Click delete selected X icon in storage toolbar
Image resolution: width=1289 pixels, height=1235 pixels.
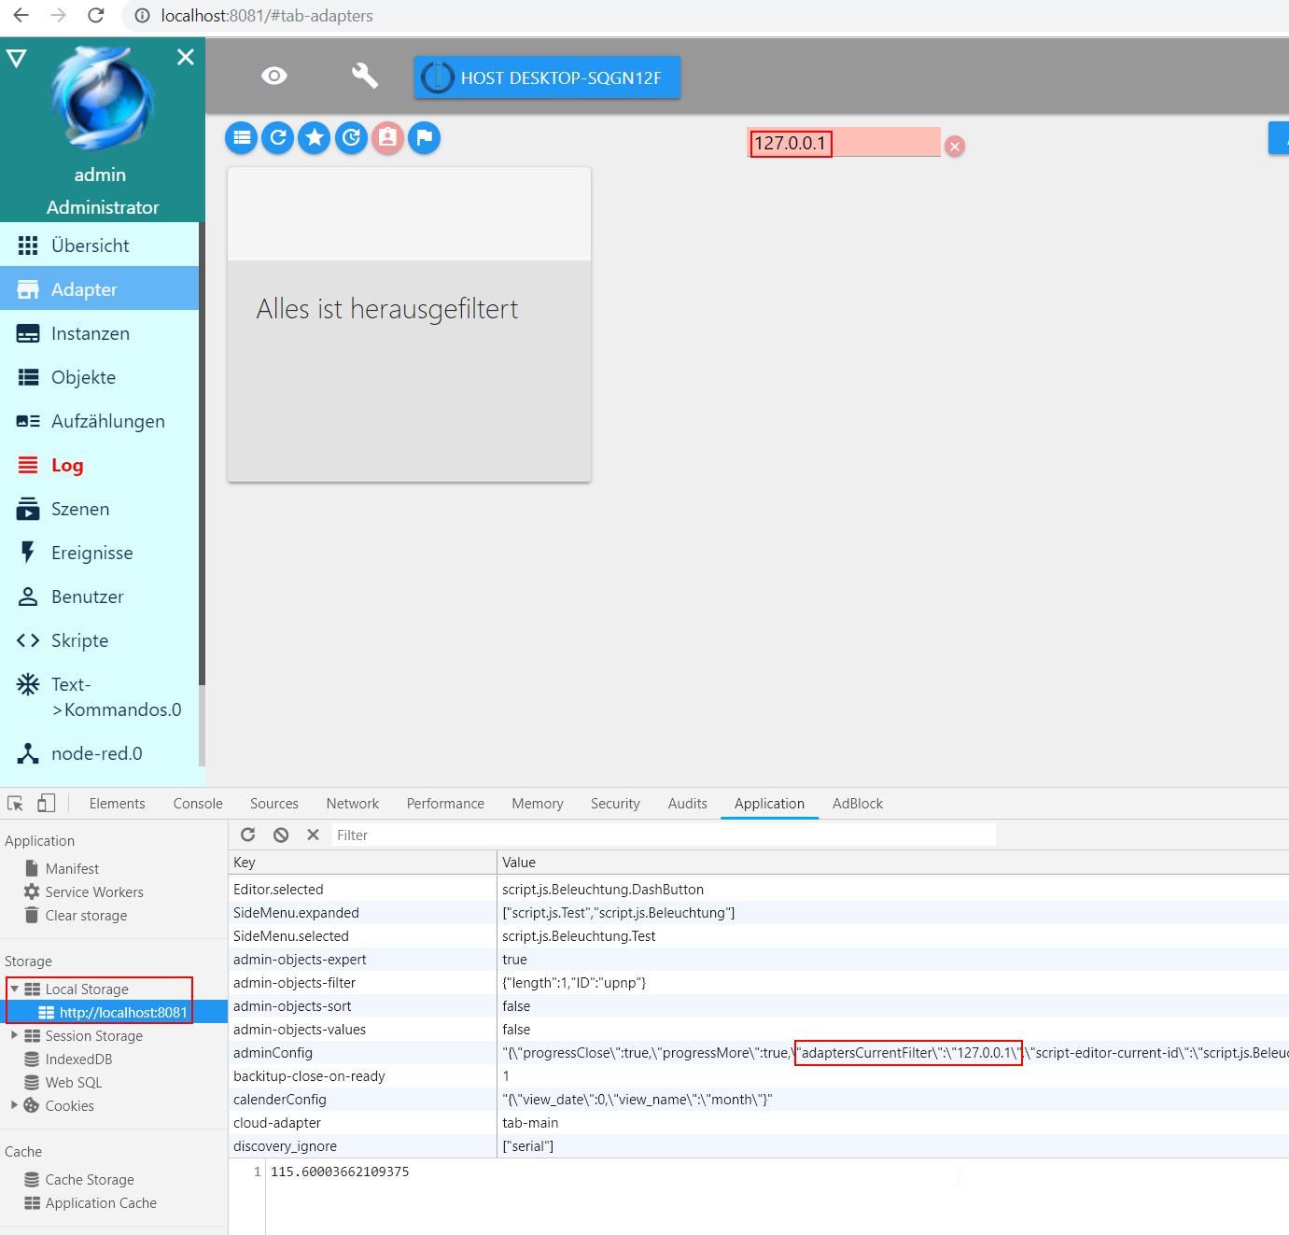pos(313,835)
